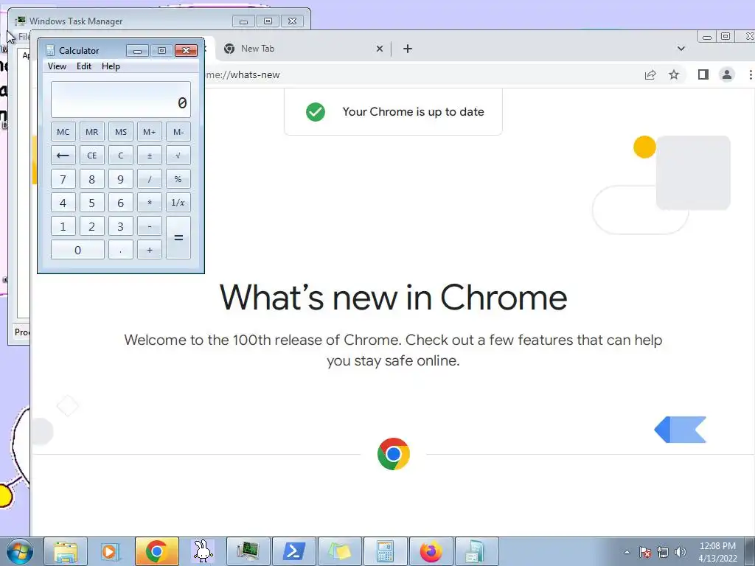Image resolution: width=755 pixels, height=566 pixels.
Task: Show hidden system tray icons arrow
Action: 627,552
